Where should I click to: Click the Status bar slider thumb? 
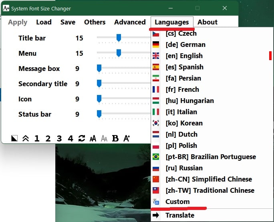(99, 114)
